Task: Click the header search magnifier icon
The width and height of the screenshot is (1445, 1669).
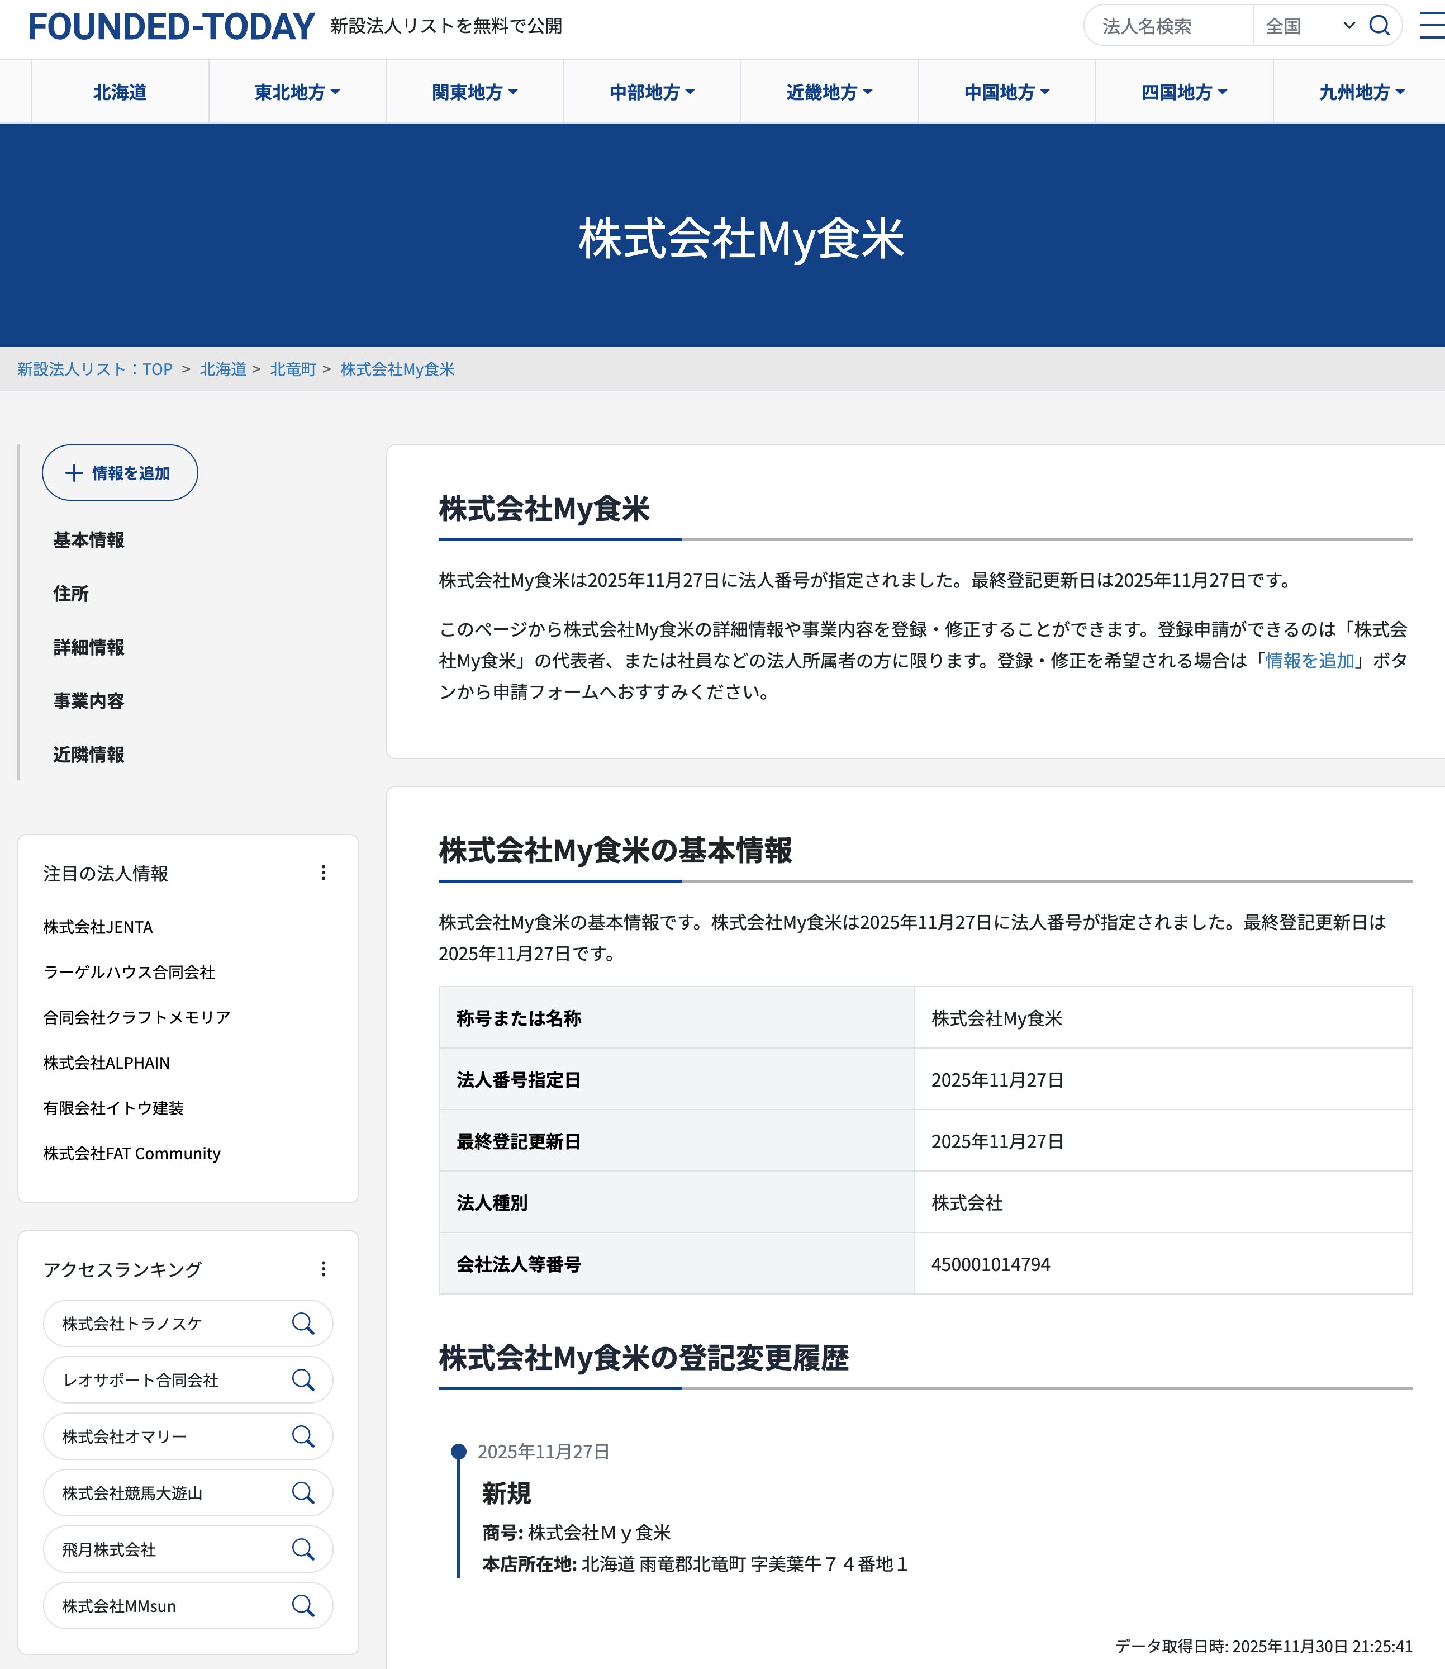Action: 1381,25
